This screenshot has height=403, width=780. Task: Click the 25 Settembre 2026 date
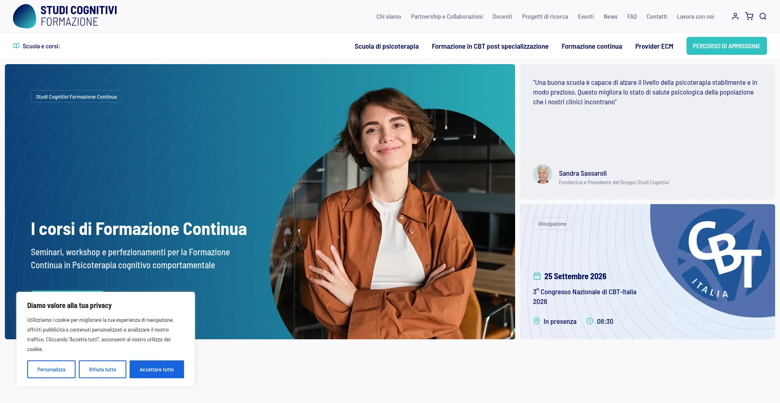(x=575, y=276)
